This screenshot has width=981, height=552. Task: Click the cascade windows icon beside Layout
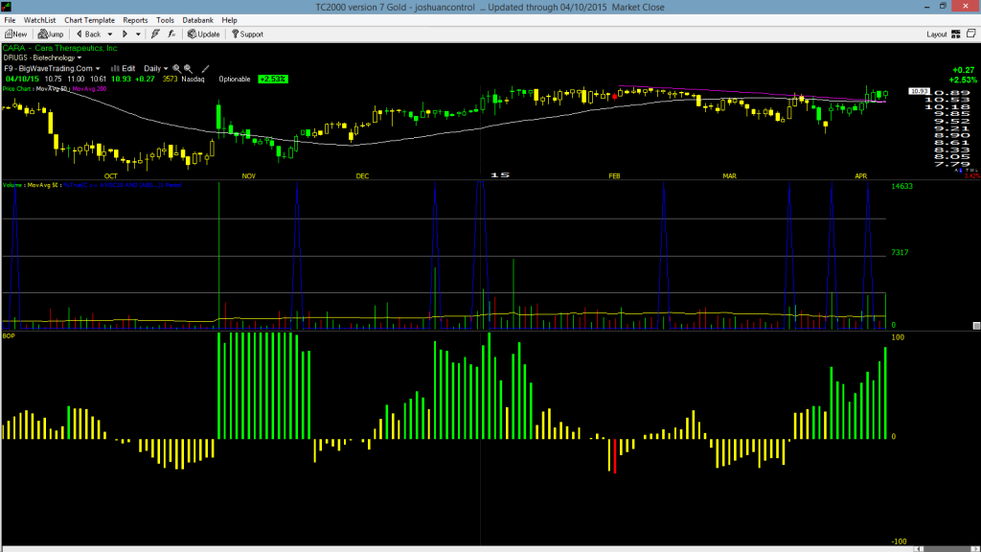(971, 34)
